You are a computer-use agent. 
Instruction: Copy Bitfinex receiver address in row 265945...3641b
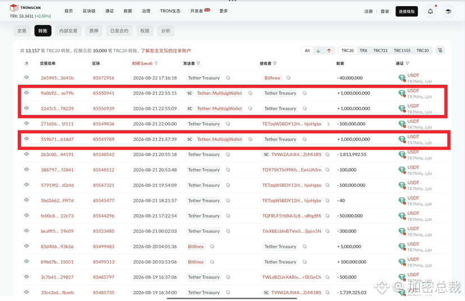(288, 78)
